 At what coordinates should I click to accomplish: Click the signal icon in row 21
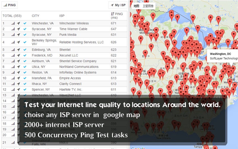pyautogui.click(x=13, y=143)
